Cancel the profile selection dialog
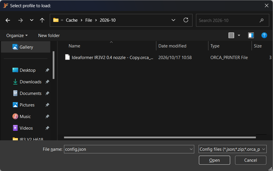Image resolution: width=273 pixels, height=171 pixels. tap(250, 160)
